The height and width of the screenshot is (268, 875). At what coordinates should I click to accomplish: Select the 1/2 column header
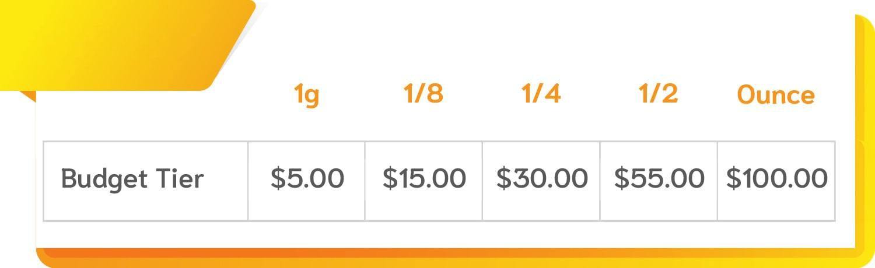coord(659,93)
